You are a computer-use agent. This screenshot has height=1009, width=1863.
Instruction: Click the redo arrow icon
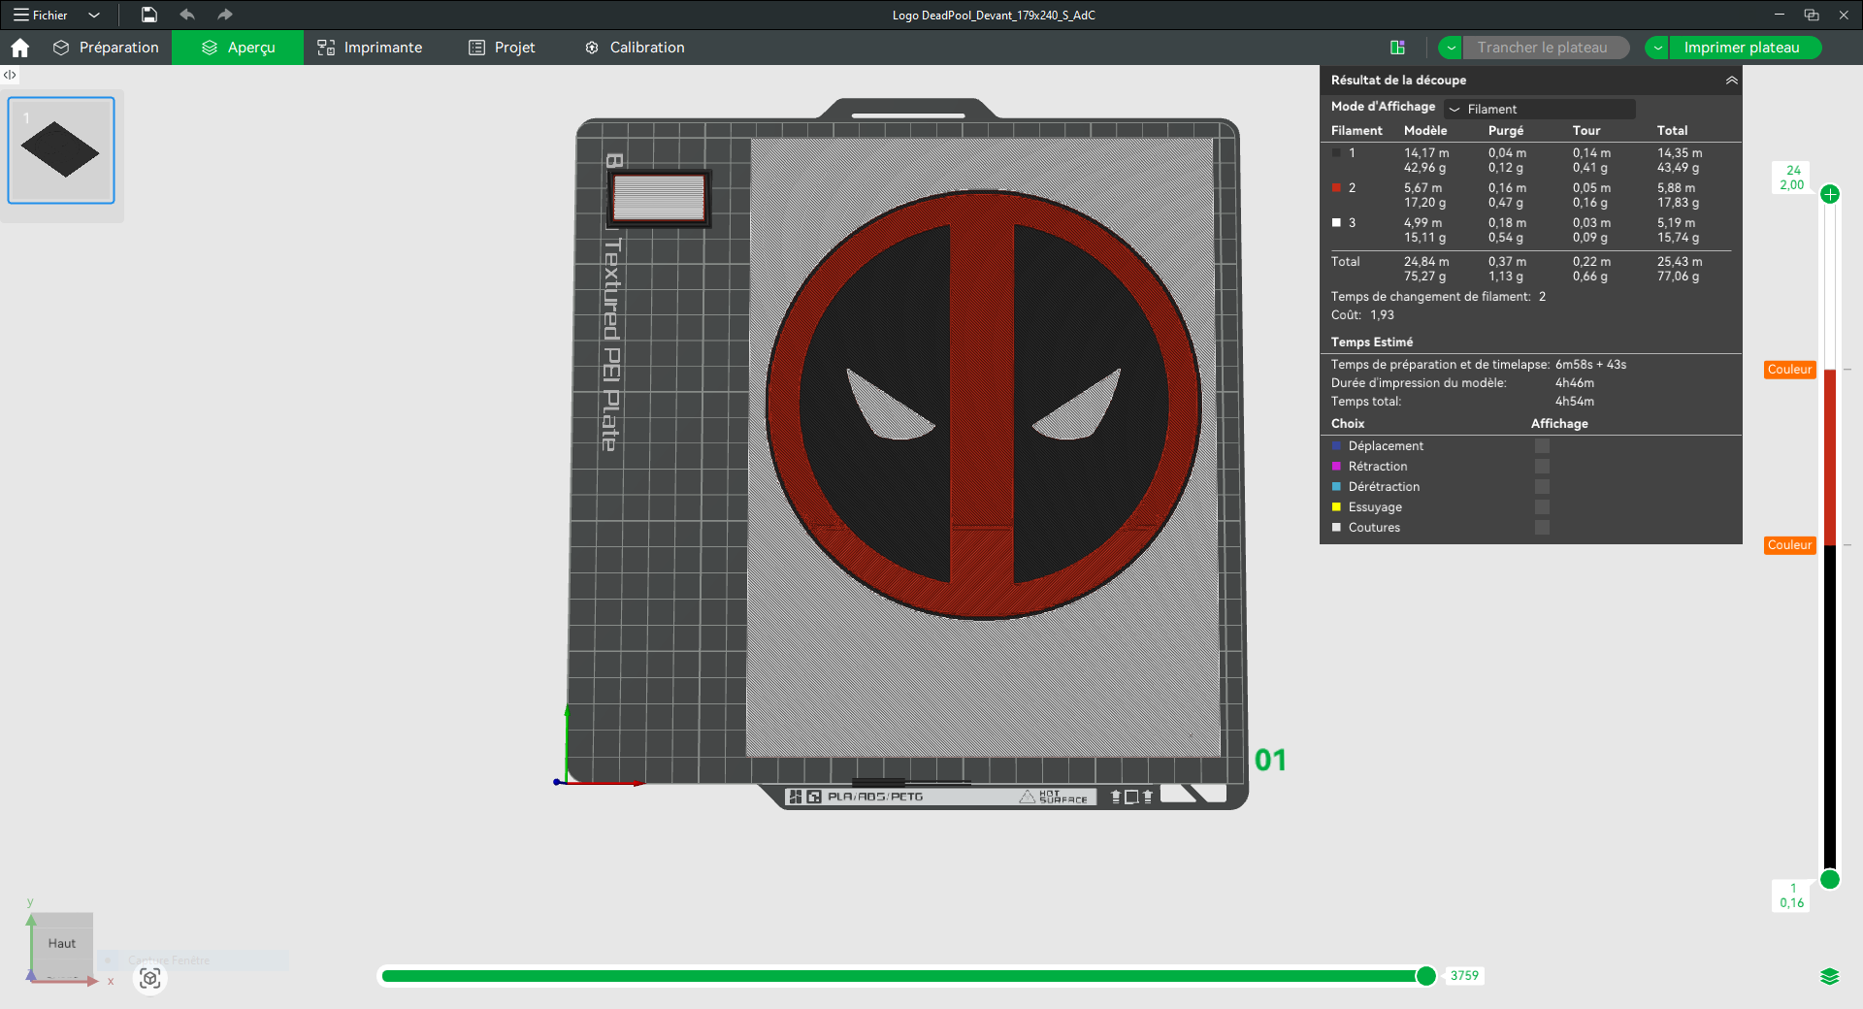click(x=224, y=15)
